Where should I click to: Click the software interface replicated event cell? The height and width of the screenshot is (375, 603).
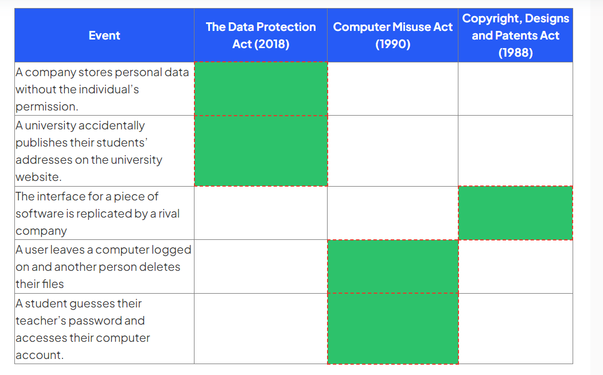[x=104, y=214]
